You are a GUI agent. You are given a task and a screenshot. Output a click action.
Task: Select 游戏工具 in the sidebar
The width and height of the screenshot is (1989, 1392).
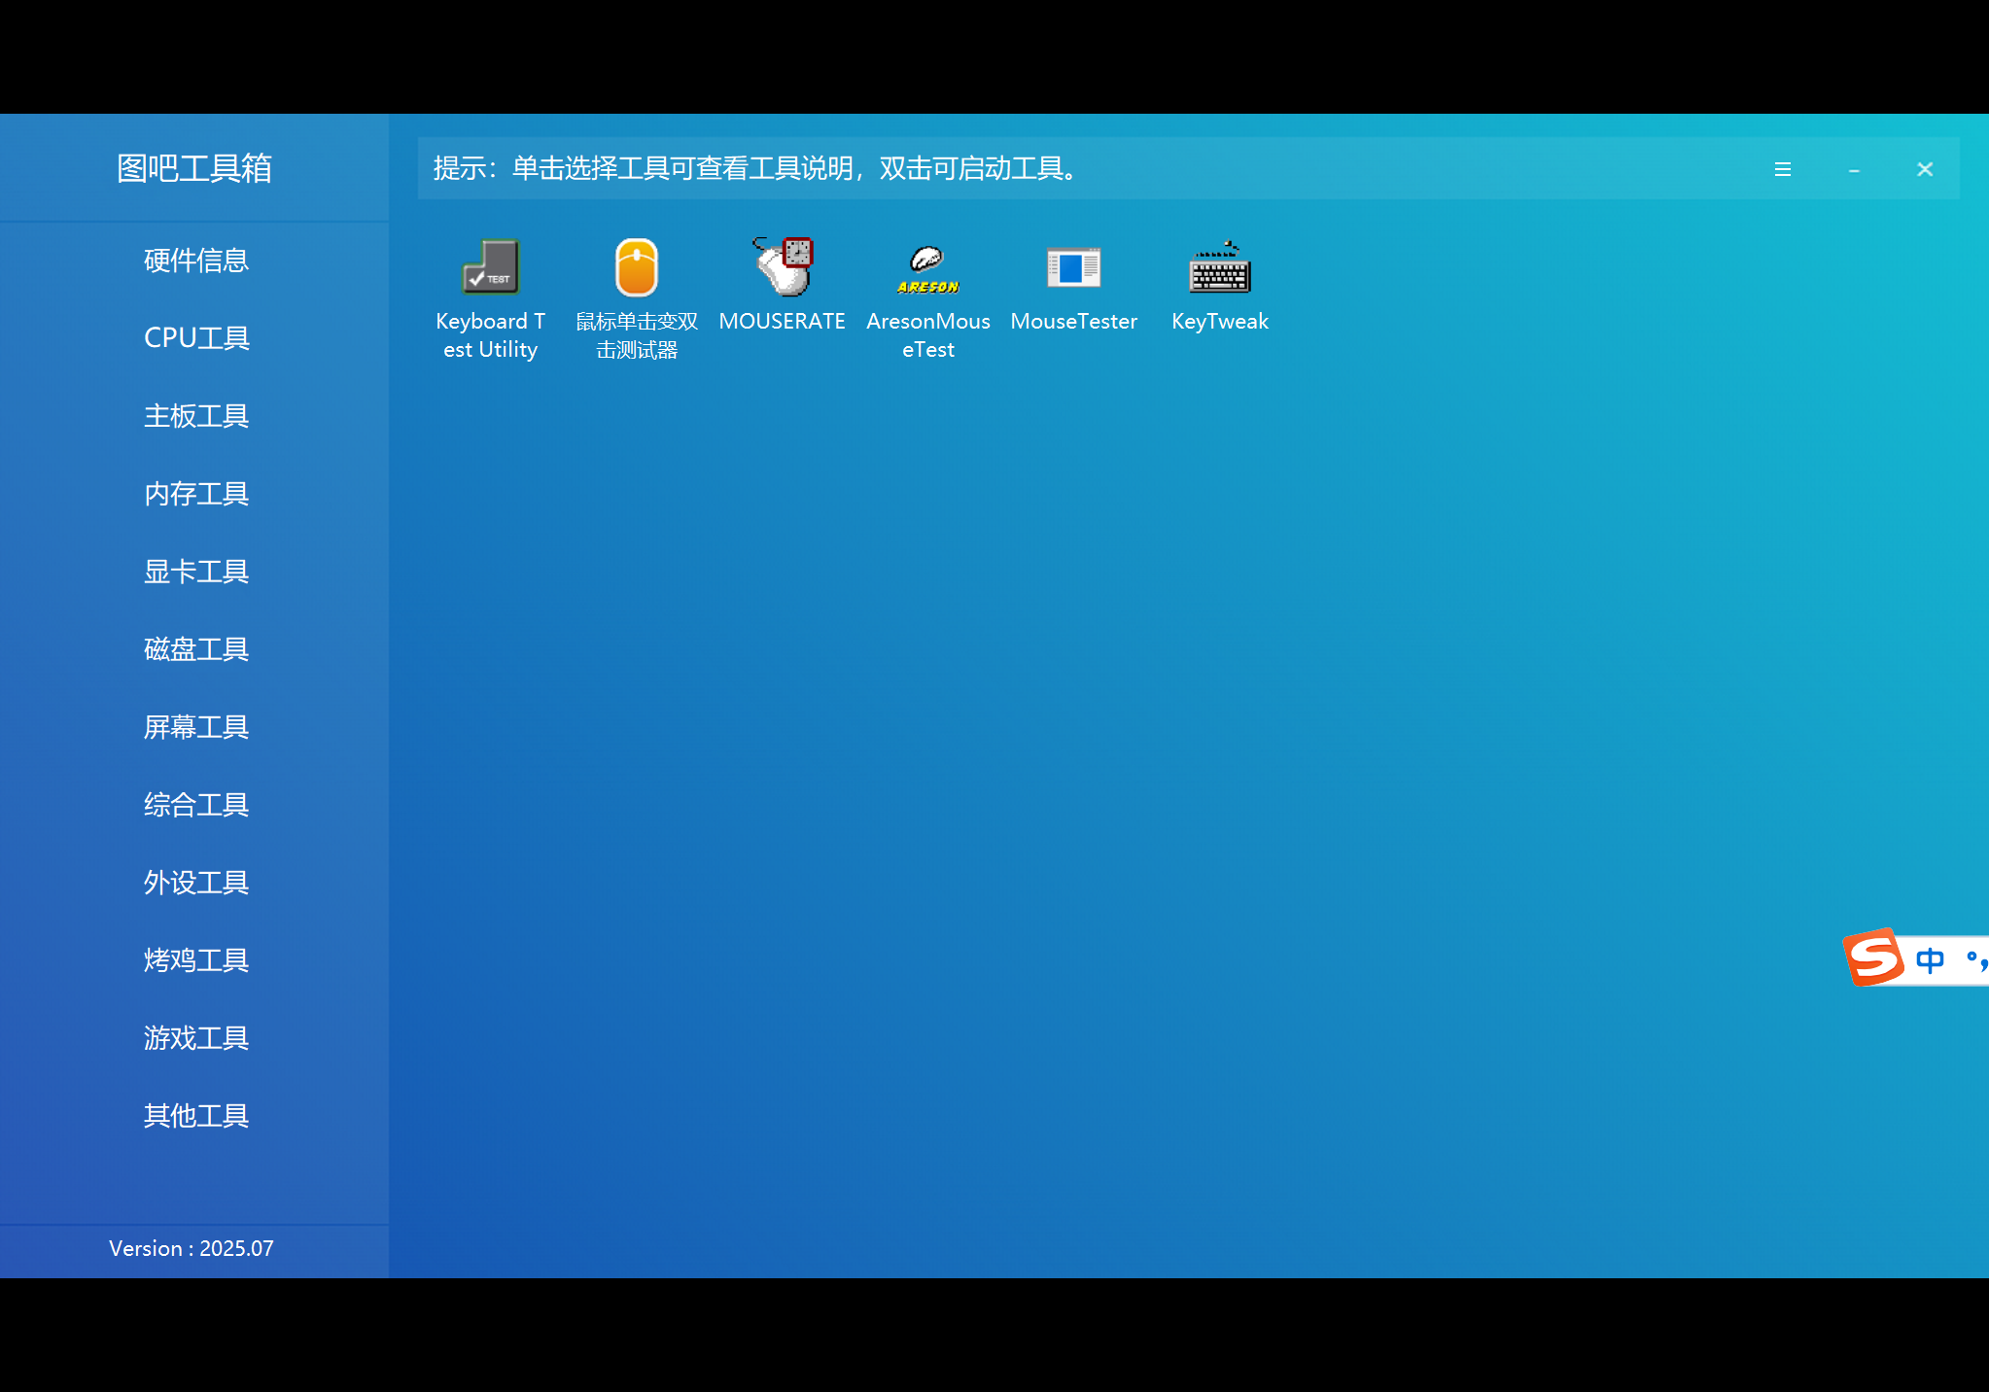(x=196, y=1038)
